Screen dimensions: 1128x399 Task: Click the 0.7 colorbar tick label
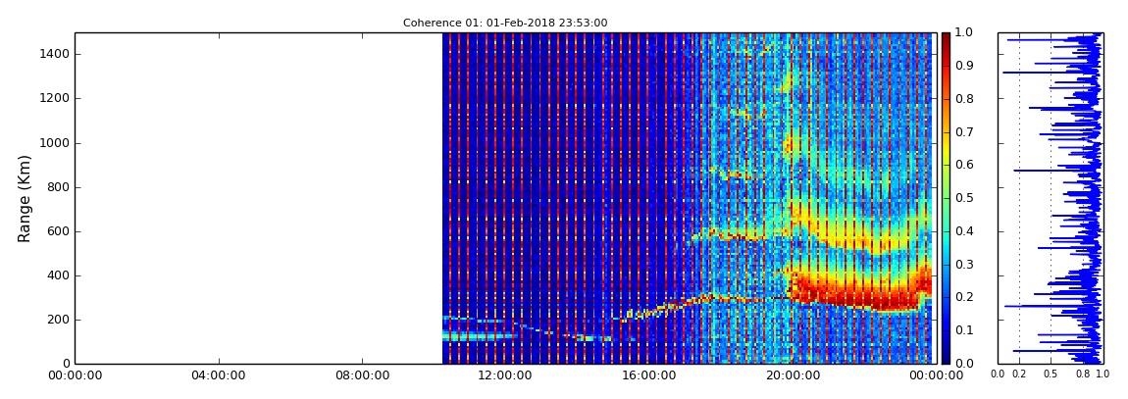click(962, 132)
